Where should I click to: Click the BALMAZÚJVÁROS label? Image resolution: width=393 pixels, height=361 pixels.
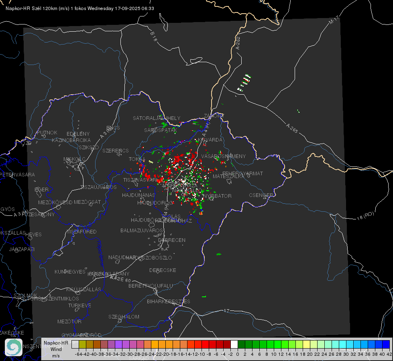click(x=142, y=230)
